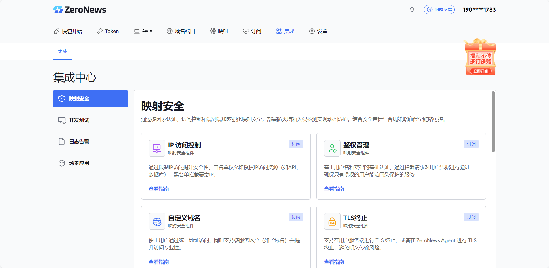Select 日志告警 in the sidebar
The width and height of the screenshot is (549, 268).
point(79,141)
